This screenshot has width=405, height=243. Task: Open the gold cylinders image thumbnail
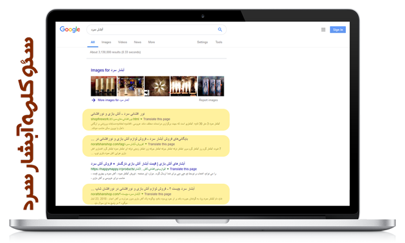click(104, 86)
